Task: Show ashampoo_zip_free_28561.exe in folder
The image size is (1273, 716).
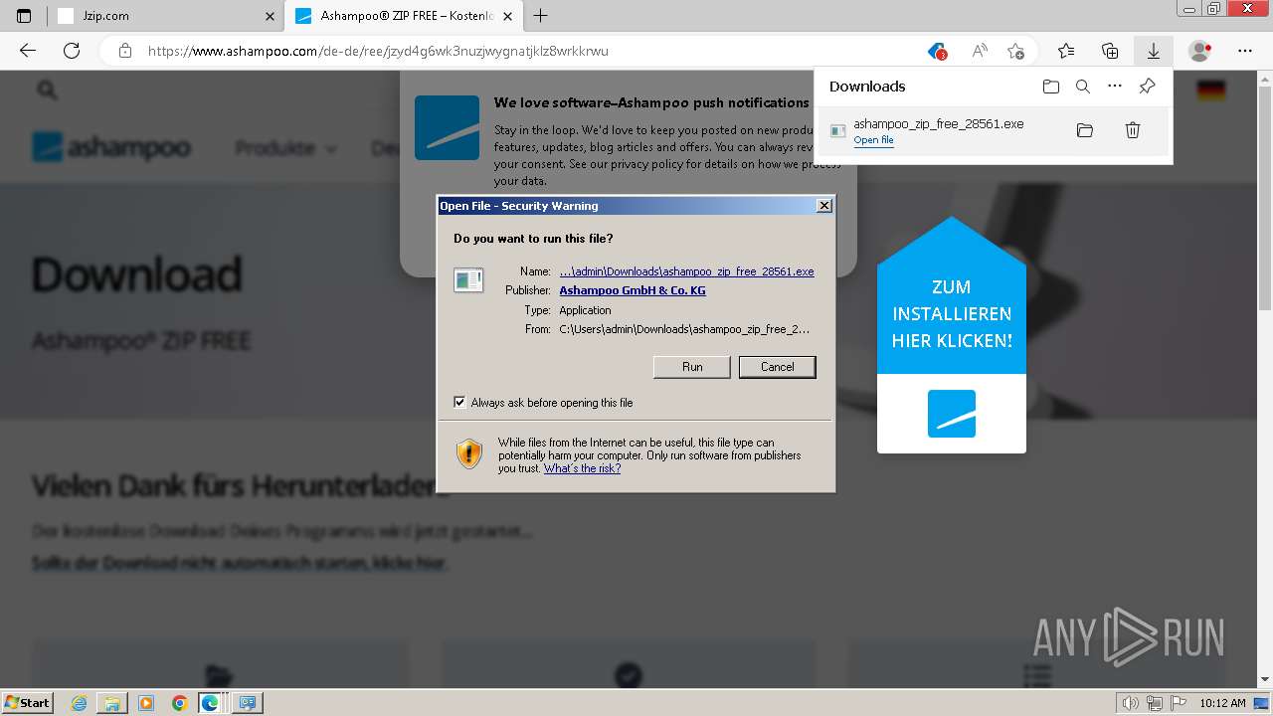Action: point(1085,130)
